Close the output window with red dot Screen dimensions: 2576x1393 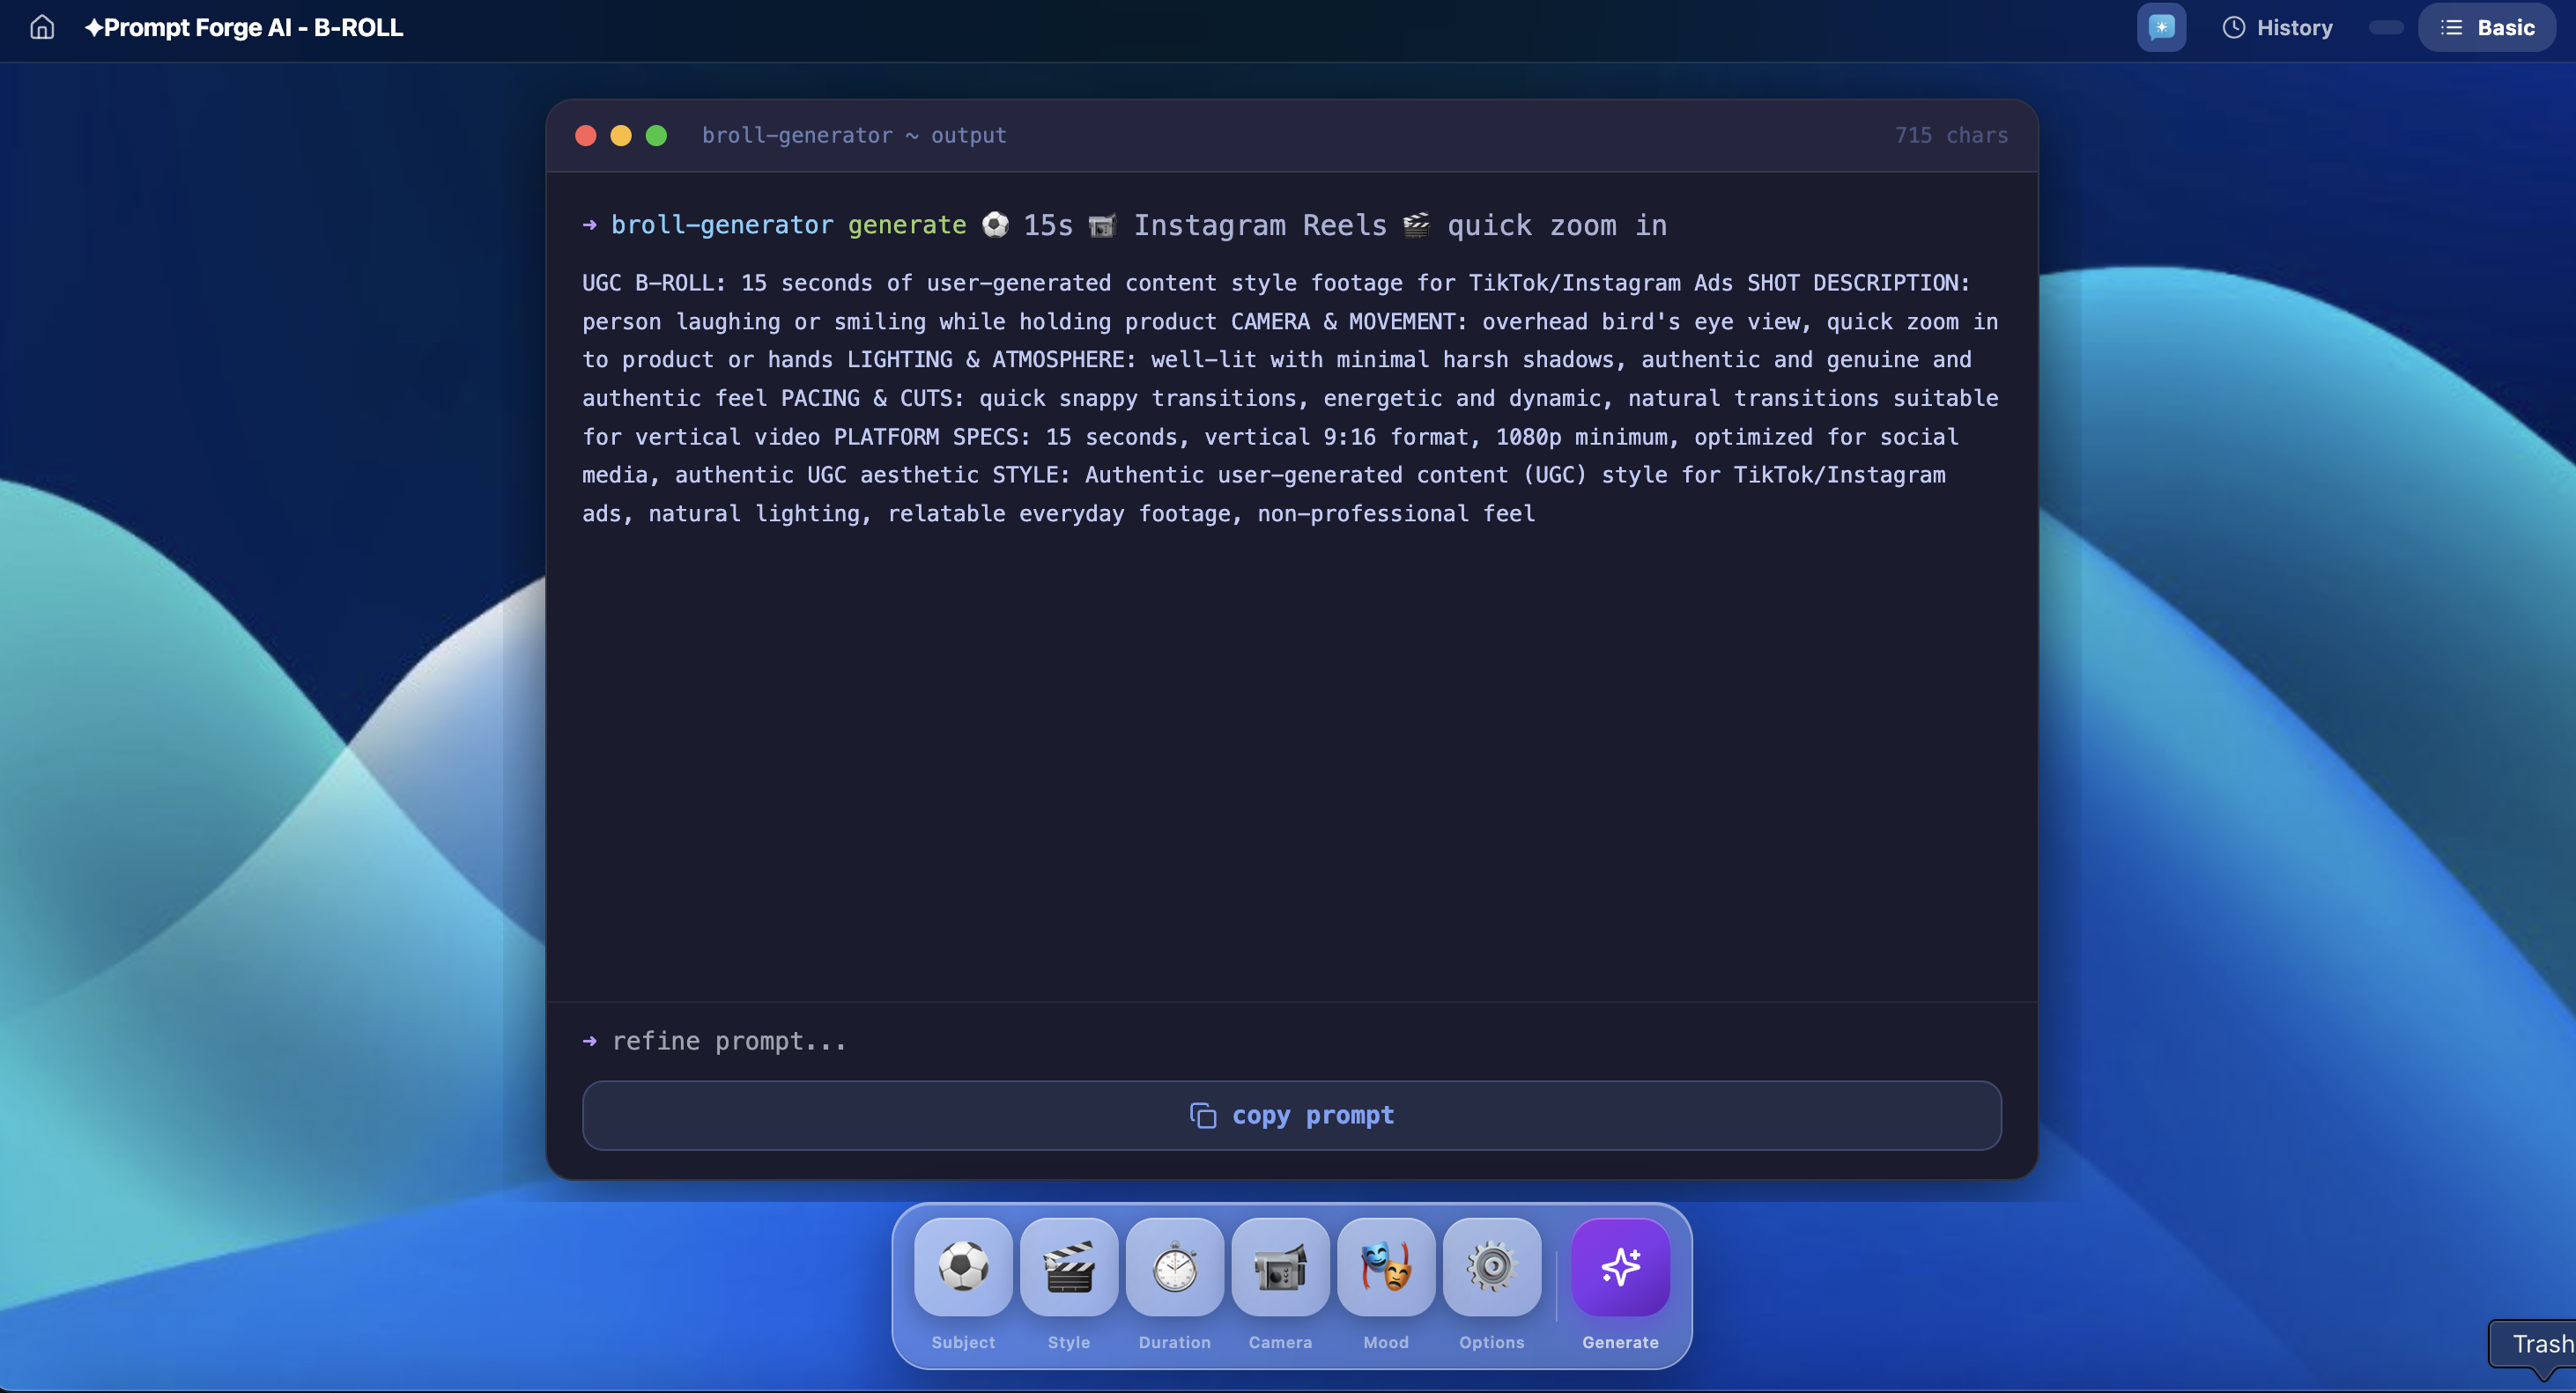pos(586,135)
